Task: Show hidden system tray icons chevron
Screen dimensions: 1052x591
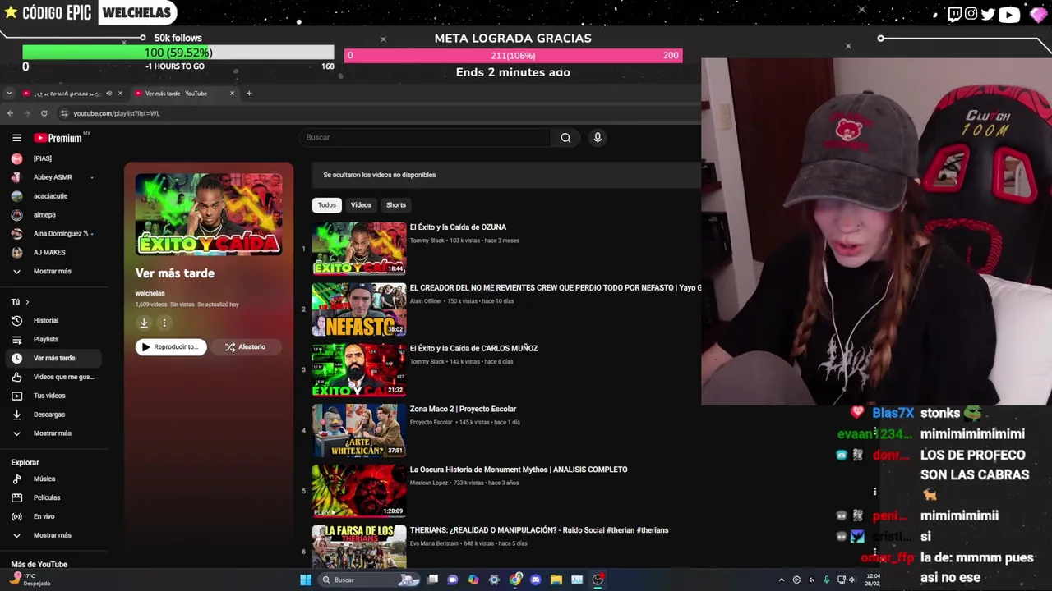Action: point(781,580)
